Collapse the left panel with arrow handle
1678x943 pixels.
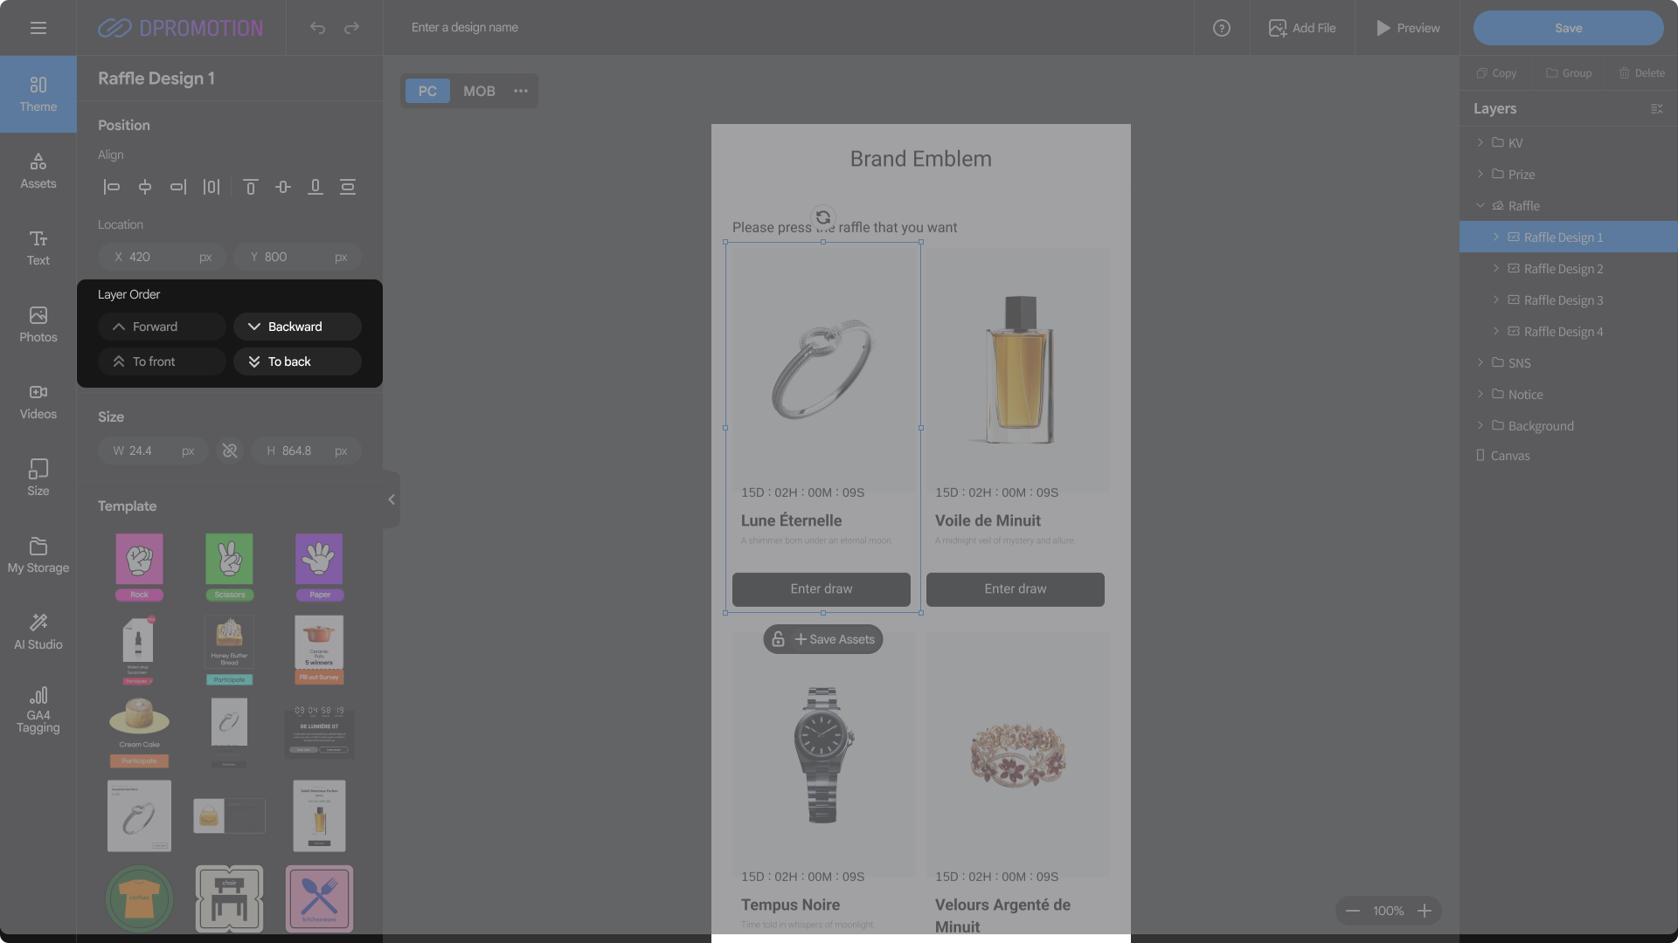392,499
